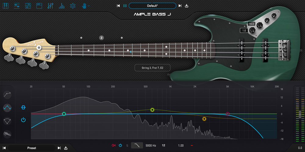
Task: Open the piano keyboard panel icon
Action: pos(5,6)
